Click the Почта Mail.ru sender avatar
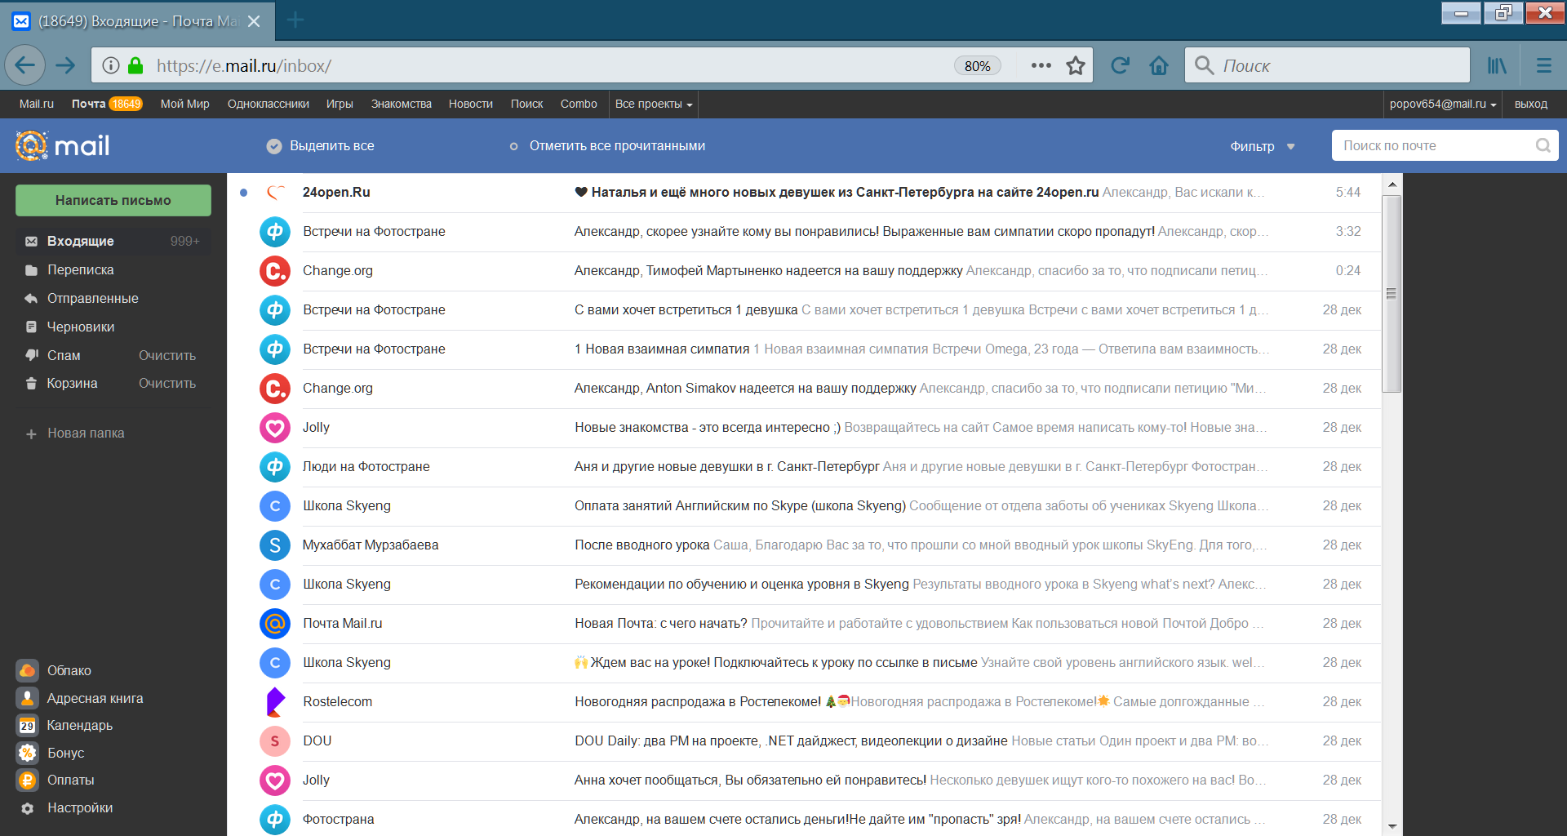The height and width of the screenshot is (836, 1567). click(x=275, y=623)
